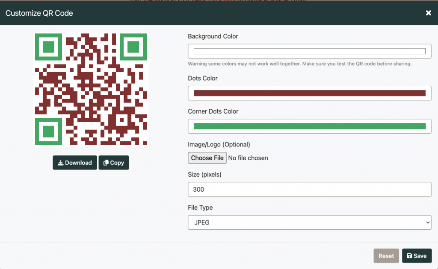The image size is (438, 269).
Task: Click the color warning message text
Action: click(x=300, y=64)
